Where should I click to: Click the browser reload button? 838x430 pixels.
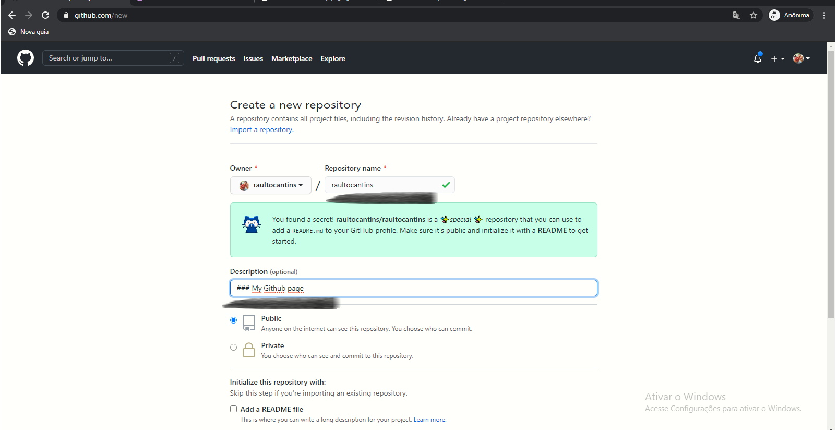pos(45,15)
